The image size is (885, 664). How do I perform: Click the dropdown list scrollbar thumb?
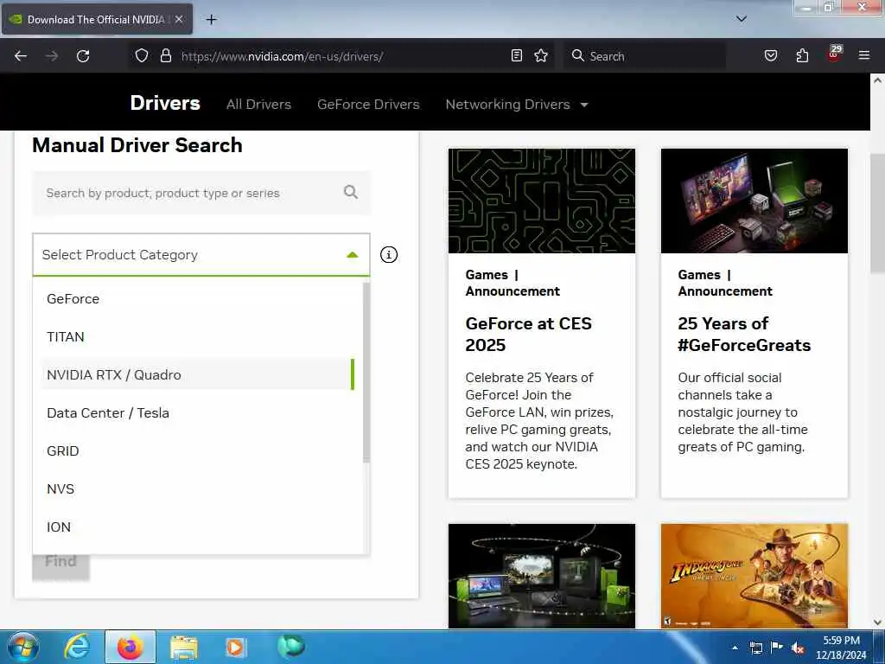[366, 373]
